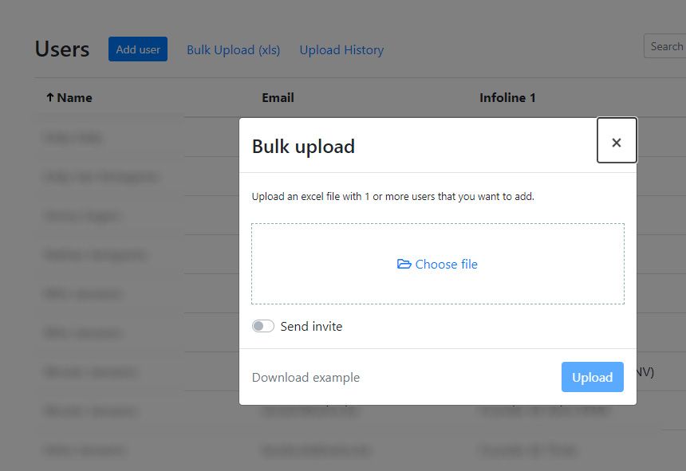This screenshot has width=686, height=471.
Task: Open Bulk Upload (xls) link
Action: tap(233, 49)
